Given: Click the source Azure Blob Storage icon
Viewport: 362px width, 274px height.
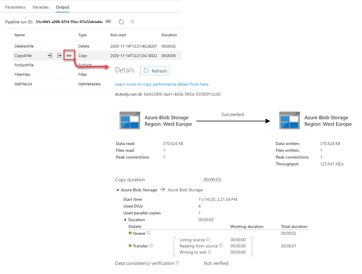Looking at the screenshot, I should click(130, 120).
